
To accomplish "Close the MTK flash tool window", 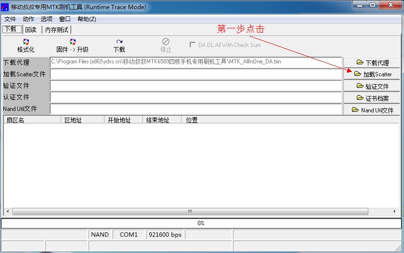I will [391, 5].
